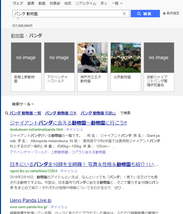The image size is (183, 214).
Task: Open the ジャイアントパンダに会える動物園 result title
Action: [68, 123]
